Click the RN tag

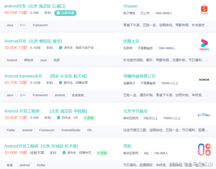(x=89, y=130)
